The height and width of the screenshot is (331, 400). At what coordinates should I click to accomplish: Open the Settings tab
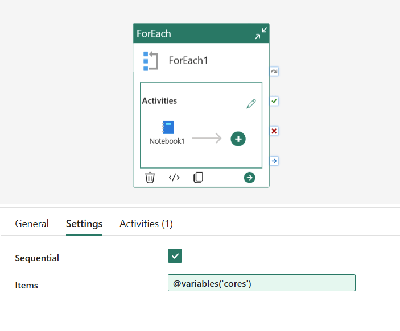click(x=84, y=224)
